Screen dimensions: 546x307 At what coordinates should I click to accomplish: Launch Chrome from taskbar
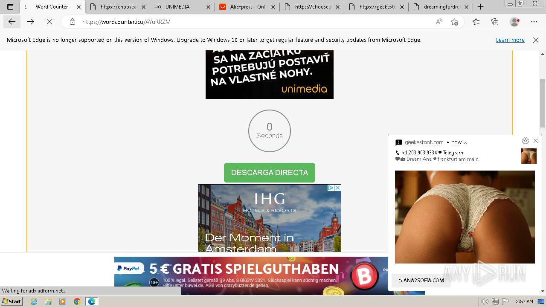coord(77,301)
